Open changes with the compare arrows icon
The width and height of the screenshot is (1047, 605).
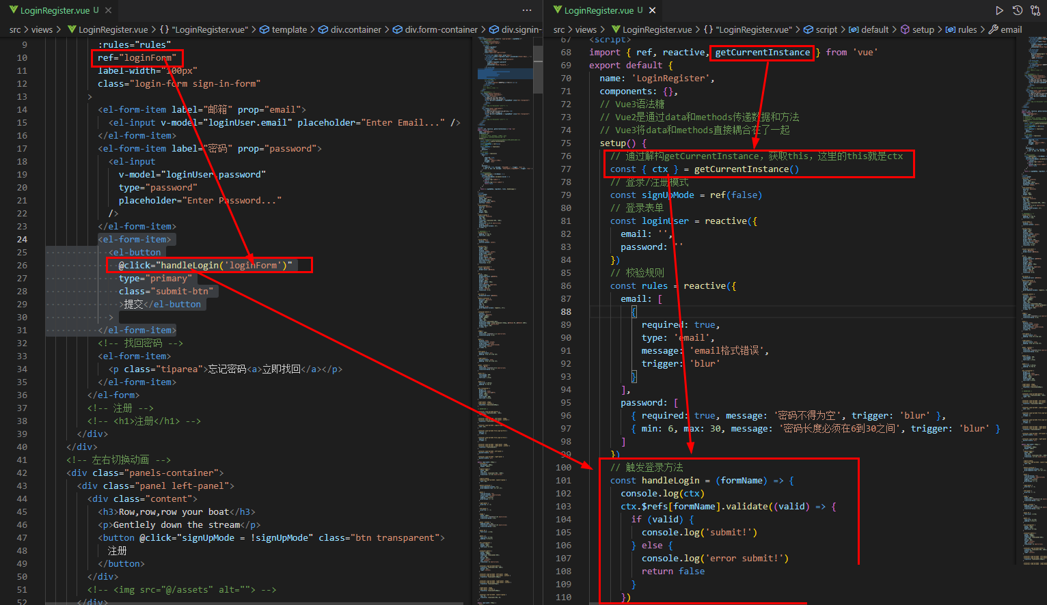(x=1035, y=10)
